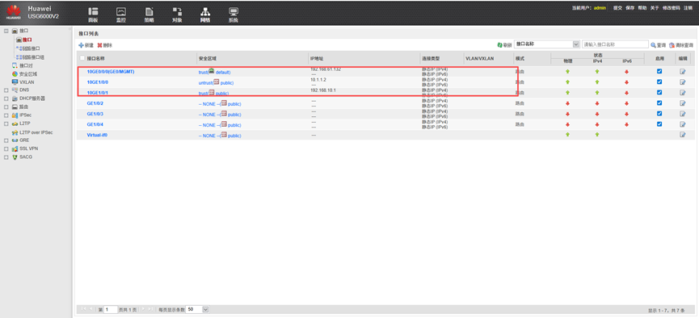The height and width of the screenshot is (318, 699).
Task: Click 修改密码 in the top-right menu
Action: (671, 8)
